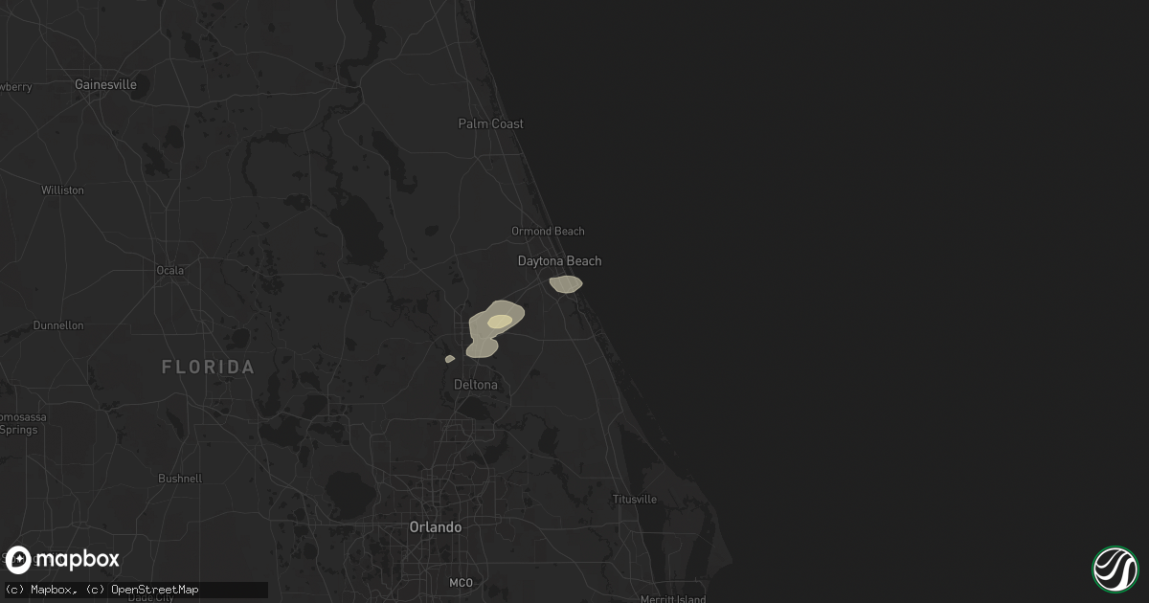The height and width of the screenshot is (603, 1149).
Task: Select the MCO airport label
Action: 461,582
